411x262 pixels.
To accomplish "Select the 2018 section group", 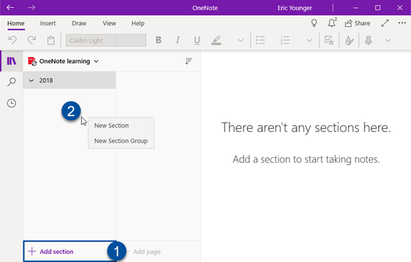I will point(69,80).
